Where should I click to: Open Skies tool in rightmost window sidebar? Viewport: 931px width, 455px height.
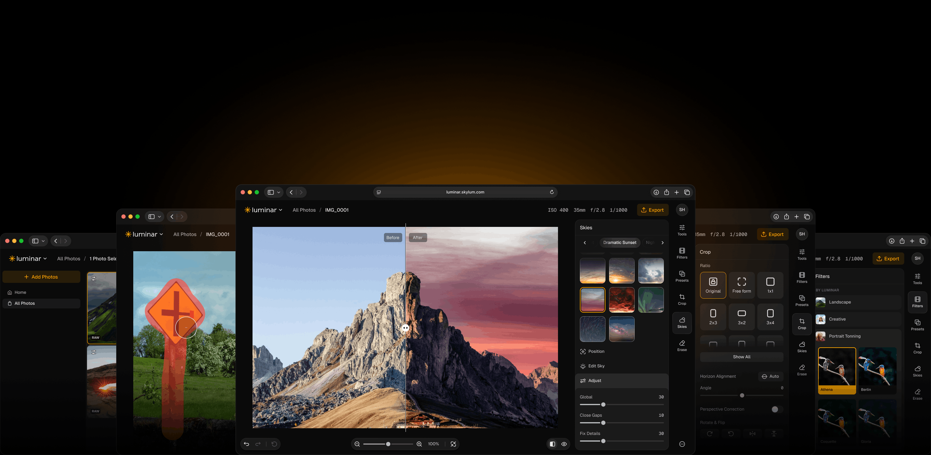tap(917, 371)
